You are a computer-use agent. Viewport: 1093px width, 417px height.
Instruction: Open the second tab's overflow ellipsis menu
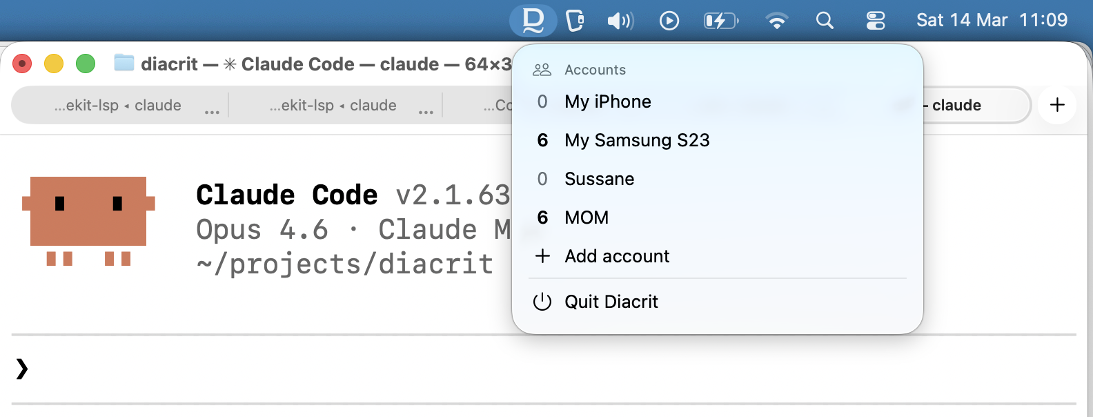[426, 108]
